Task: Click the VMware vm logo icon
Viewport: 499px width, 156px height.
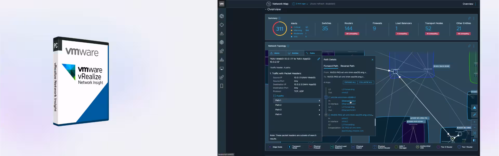Action: point(222,4)
